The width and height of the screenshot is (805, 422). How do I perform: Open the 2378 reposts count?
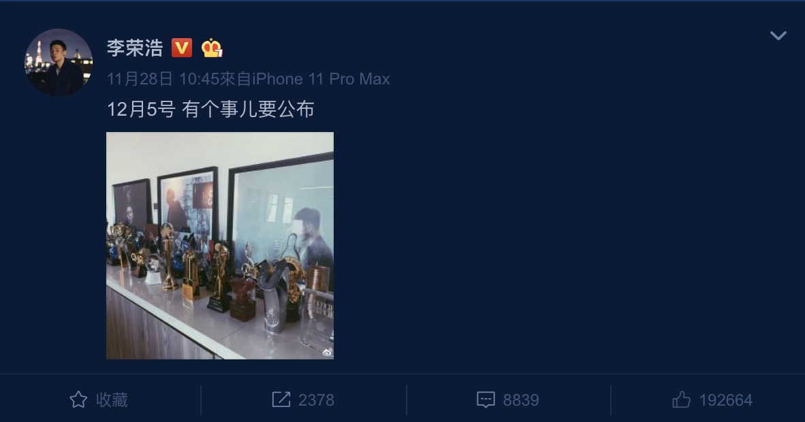[316, 400]
